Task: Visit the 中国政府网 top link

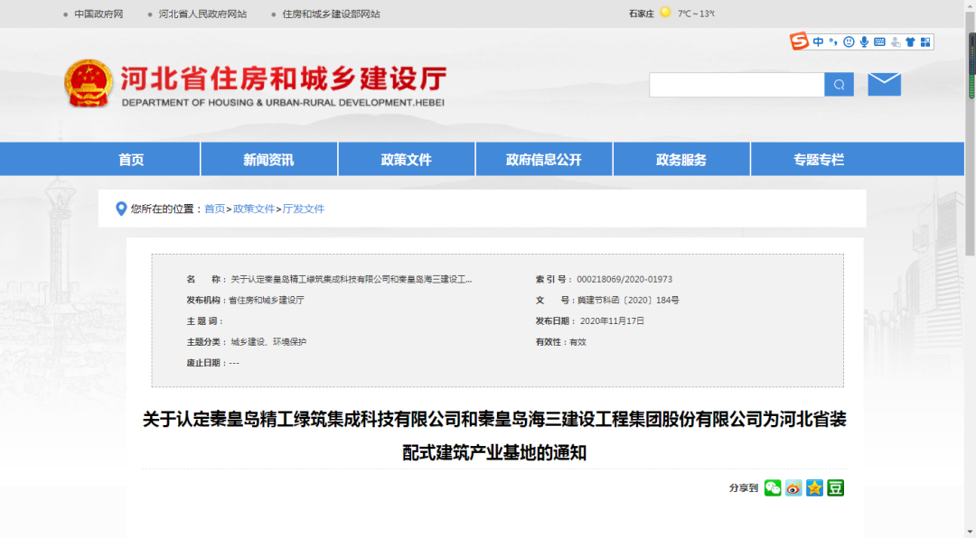Action: pyautogui.click(x=99, y=14)
